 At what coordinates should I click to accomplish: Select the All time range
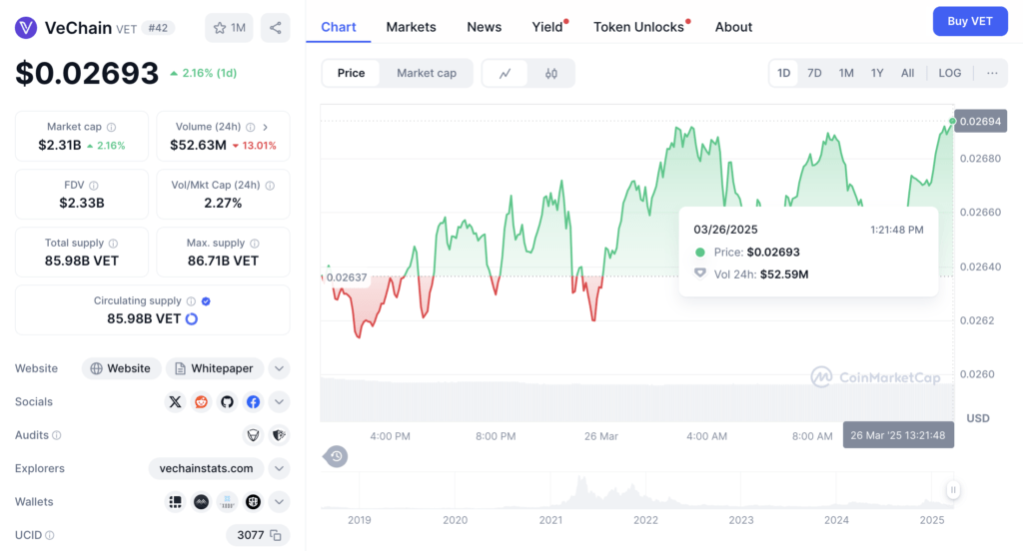tap(907, 73)
